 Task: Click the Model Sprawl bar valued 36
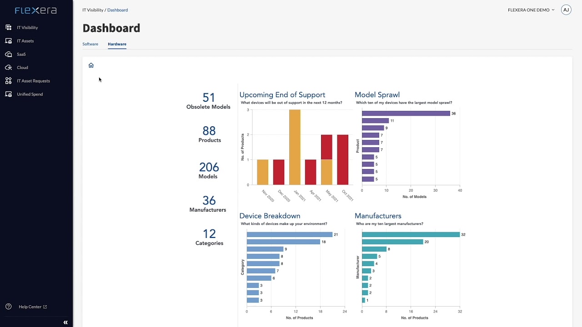point(406,114)
